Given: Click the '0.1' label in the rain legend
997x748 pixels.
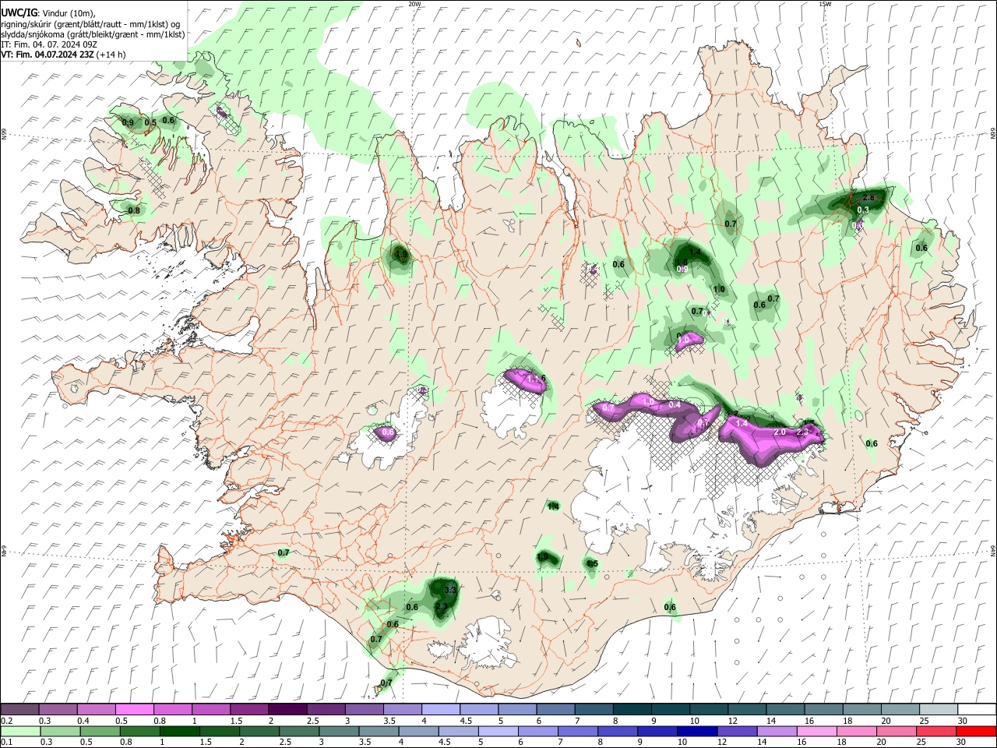Looking at the screenshot, I should click(6, 743).
